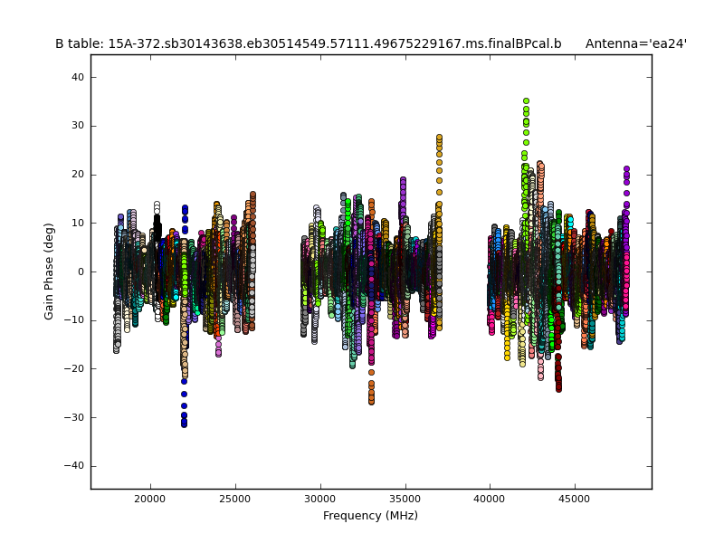
Task: Click the lowest blue data point near 22000 MHz
Action: [184, 424]
